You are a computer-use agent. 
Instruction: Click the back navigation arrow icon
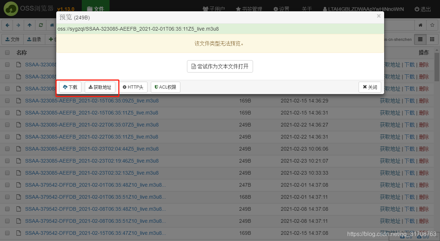coord(7,25)
